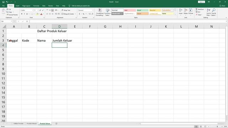
Task: Switch to the Page Layout tab
Action: click(26, 6)
